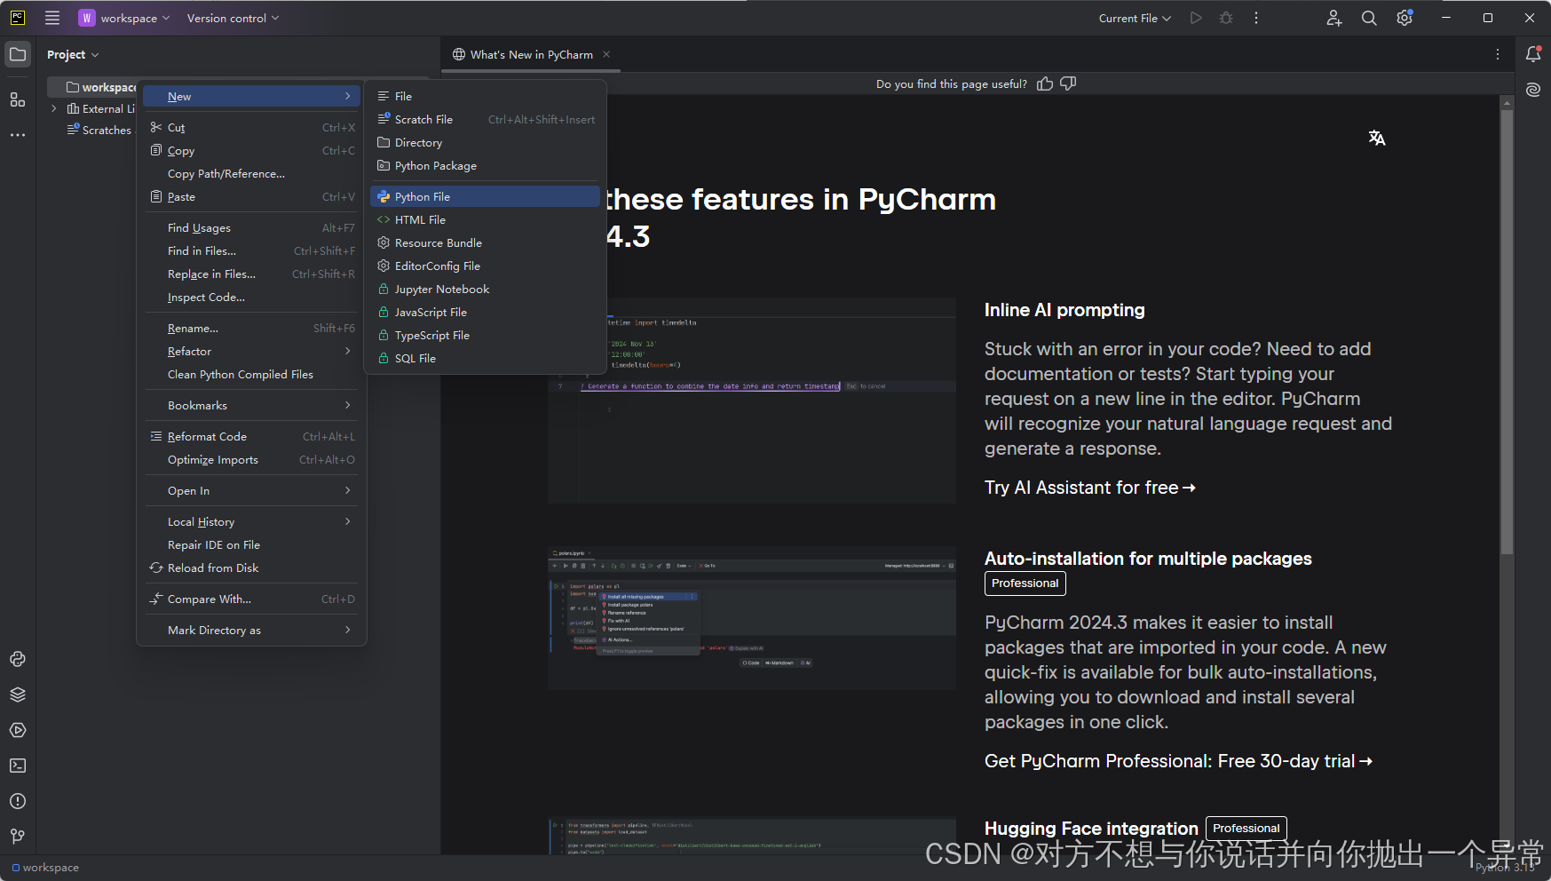1551x881 pixels.
Task: Run the current file
Action: click(x=1196, y=18)
